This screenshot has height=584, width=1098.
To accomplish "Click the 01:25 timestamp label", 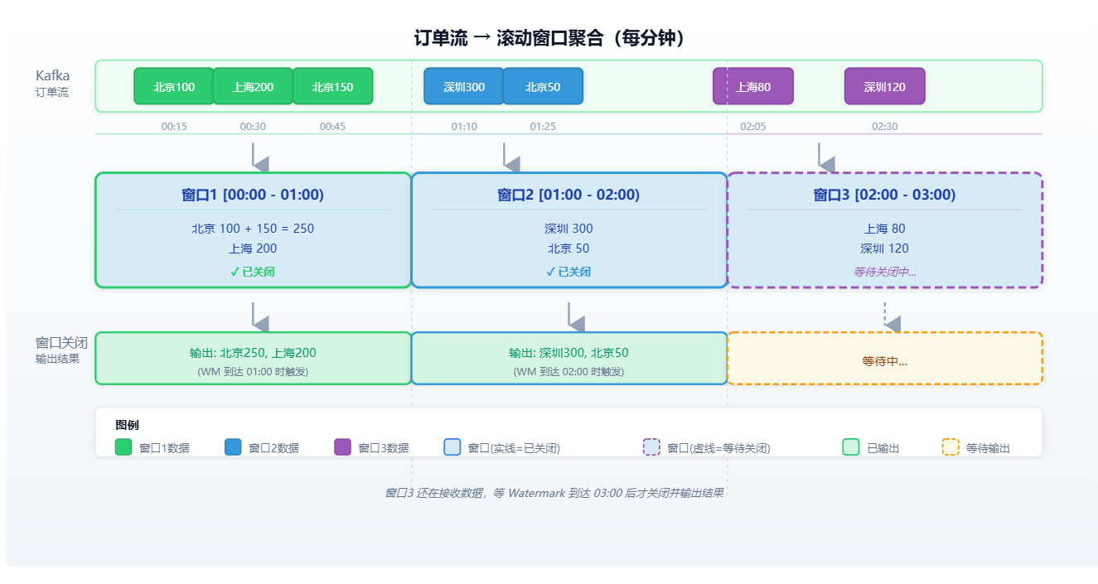I will click(x=543, y=127).
